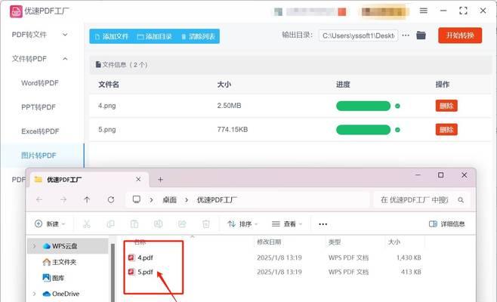Click the Cut scissors icon
497x302 pixels.
point(87,224)
